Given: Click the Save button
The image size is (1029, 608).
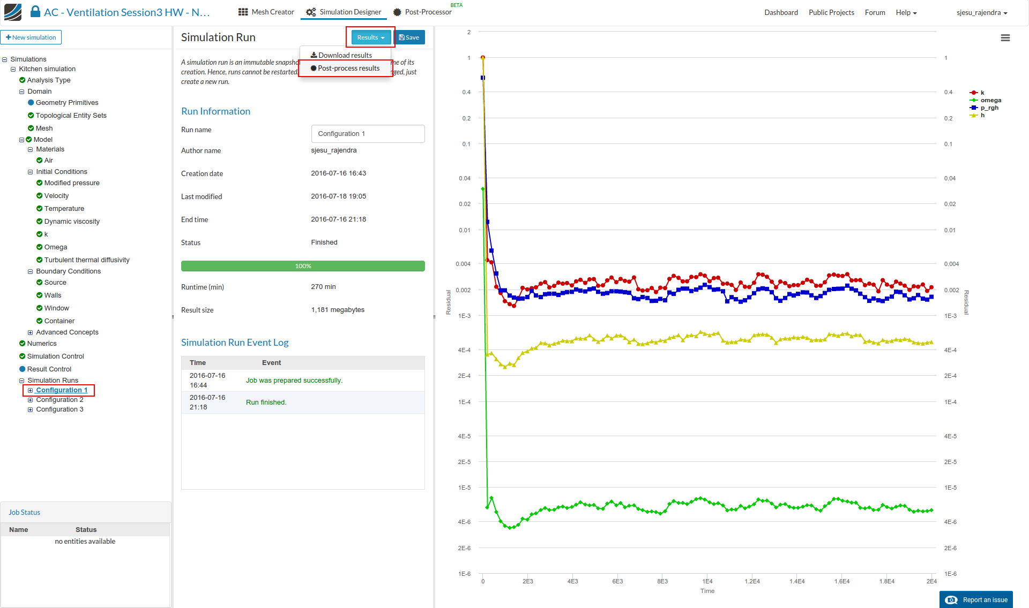Looking at the screenshot, I should pyautogui.click(x=409, y=37).
